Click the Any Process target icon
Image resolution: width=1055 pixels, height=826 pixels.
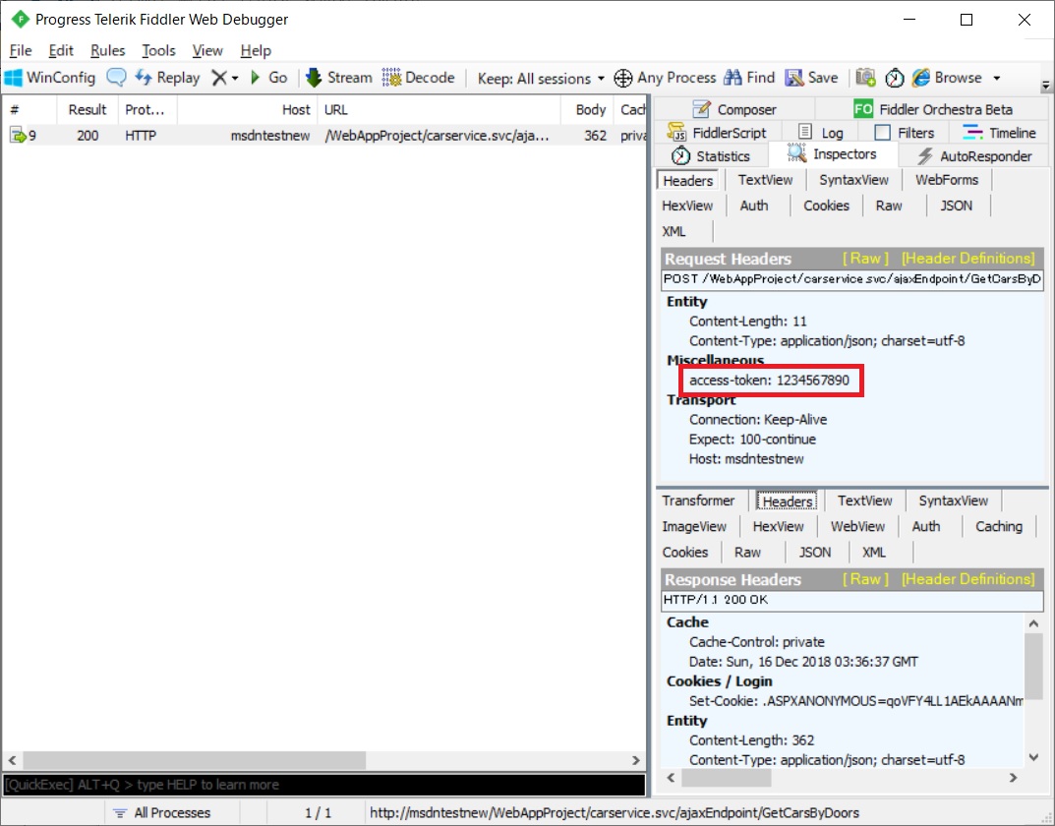[x=623, y=78]
